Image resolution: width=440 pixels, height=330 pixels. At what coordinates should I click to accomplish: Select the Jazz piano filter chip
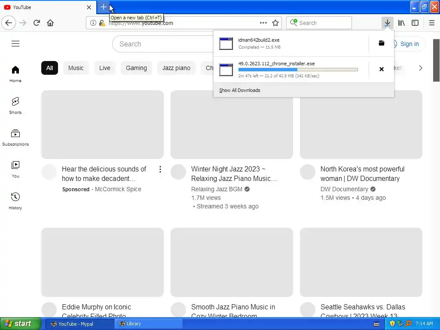coord(176,68)
